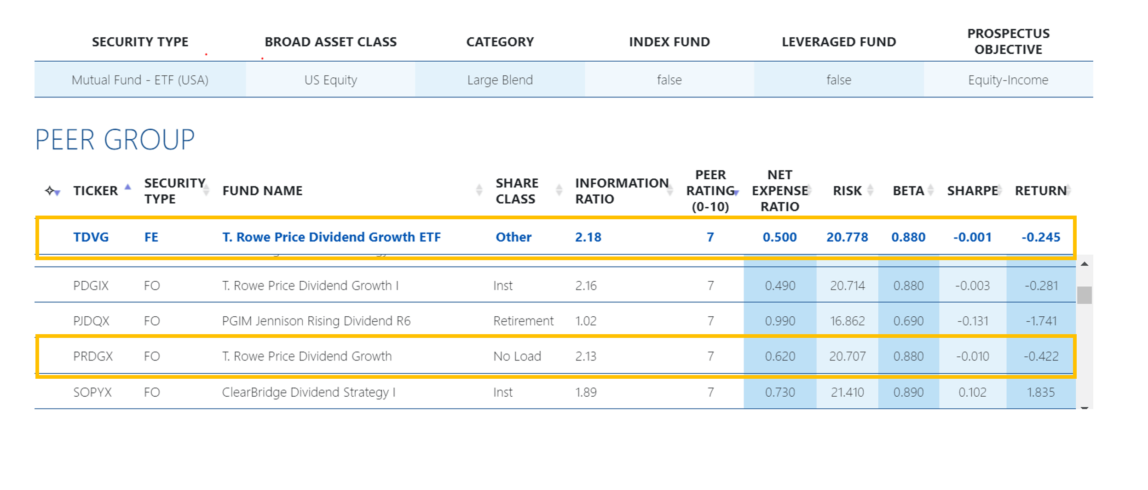Click information ratio 2.18
This screenshot has width=1148, height=490.
pos(588,237)
